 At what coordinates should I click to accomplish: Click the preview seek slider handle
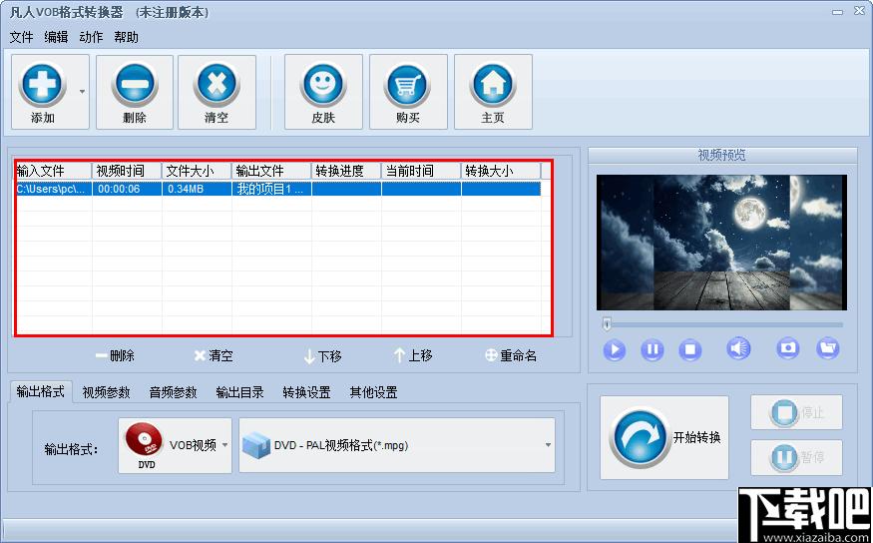pos(607,323)
